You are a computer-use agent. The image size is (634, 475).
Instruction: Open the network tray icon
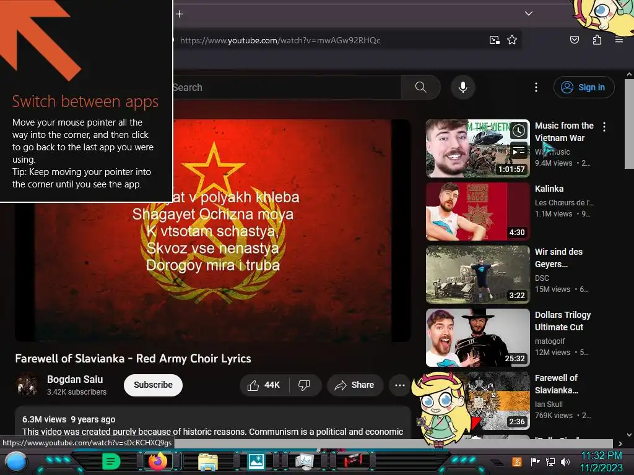pos(550,461)
